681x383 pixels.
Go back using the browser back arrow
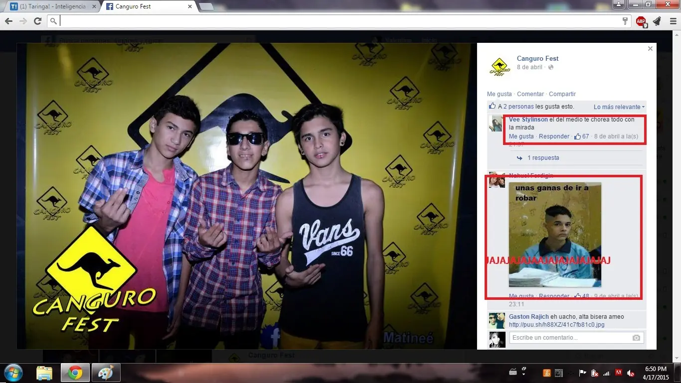(x=8, y=21)
